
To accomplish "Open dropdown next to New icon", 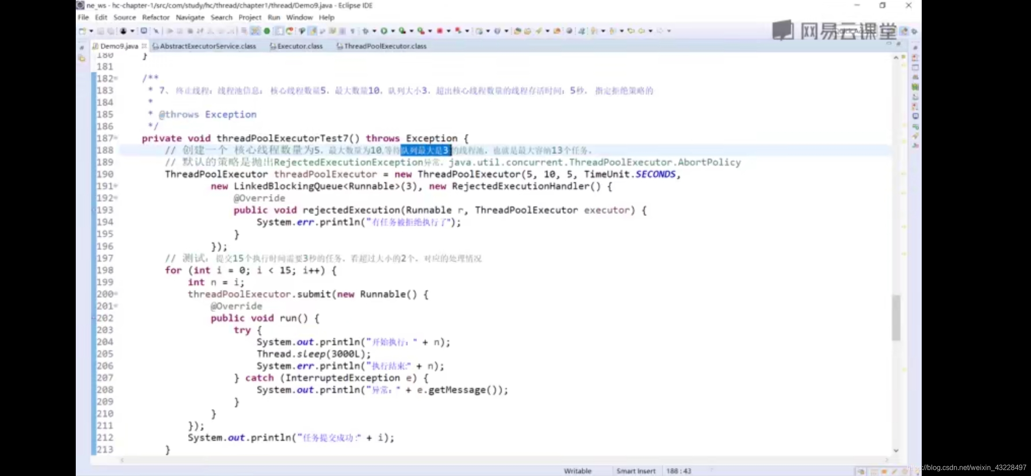I will (x=91, y=31).
